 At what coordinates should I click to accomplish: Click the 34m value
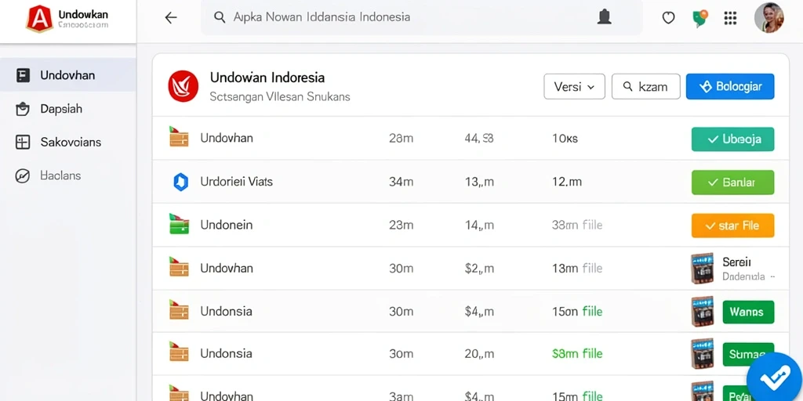401,182
